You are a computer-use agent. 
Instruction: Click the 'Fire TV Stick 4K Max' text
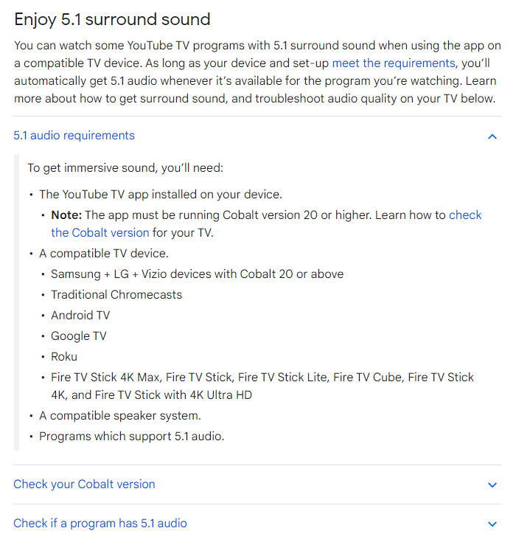[106, 377]
